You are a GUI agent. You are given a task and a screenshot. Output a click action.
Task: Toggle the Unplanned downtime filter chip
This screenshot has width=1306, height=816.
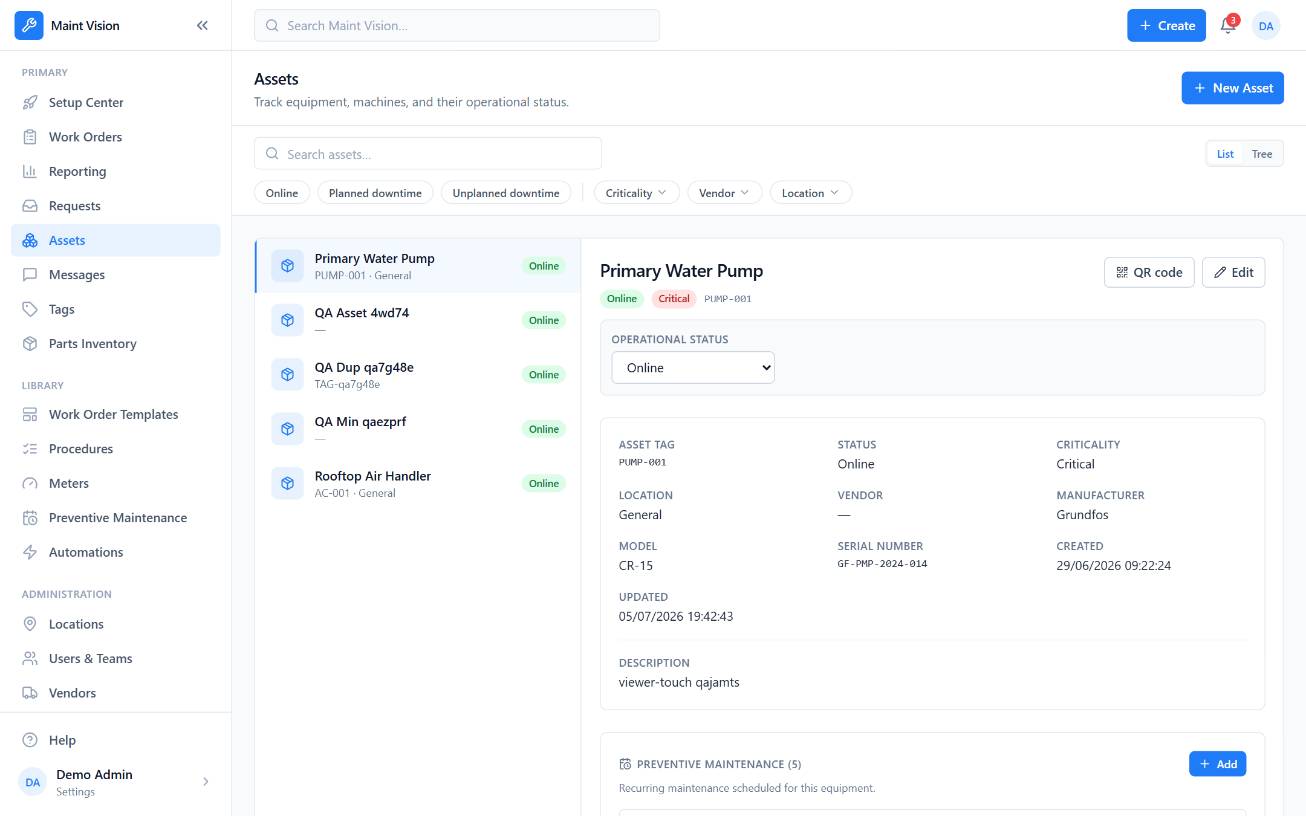point(506,193)
